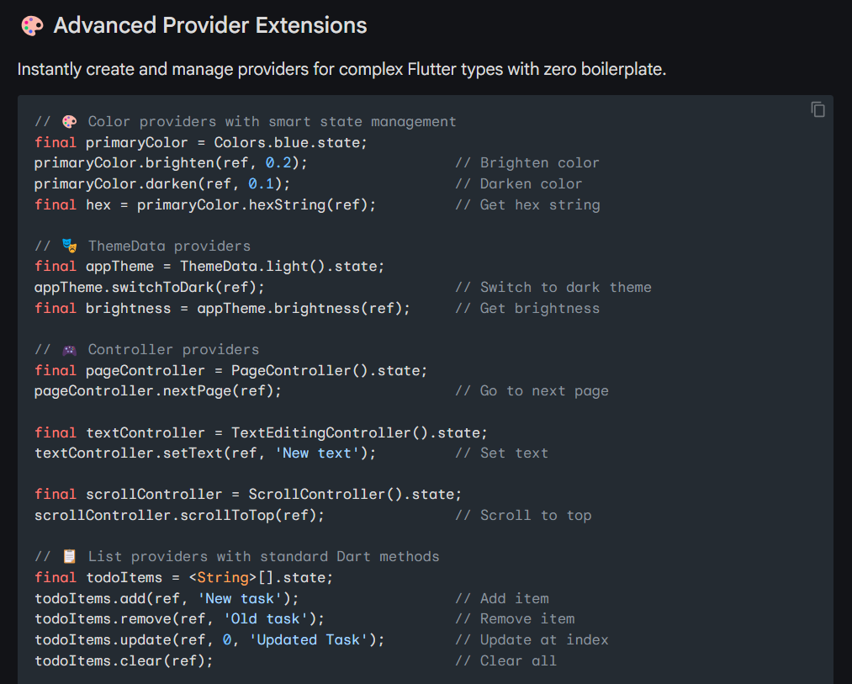Image resolution: width=852 pixels, height=684 pixels.
Task: Click the 0.1 value in the darken call
Action: point(261,183)
